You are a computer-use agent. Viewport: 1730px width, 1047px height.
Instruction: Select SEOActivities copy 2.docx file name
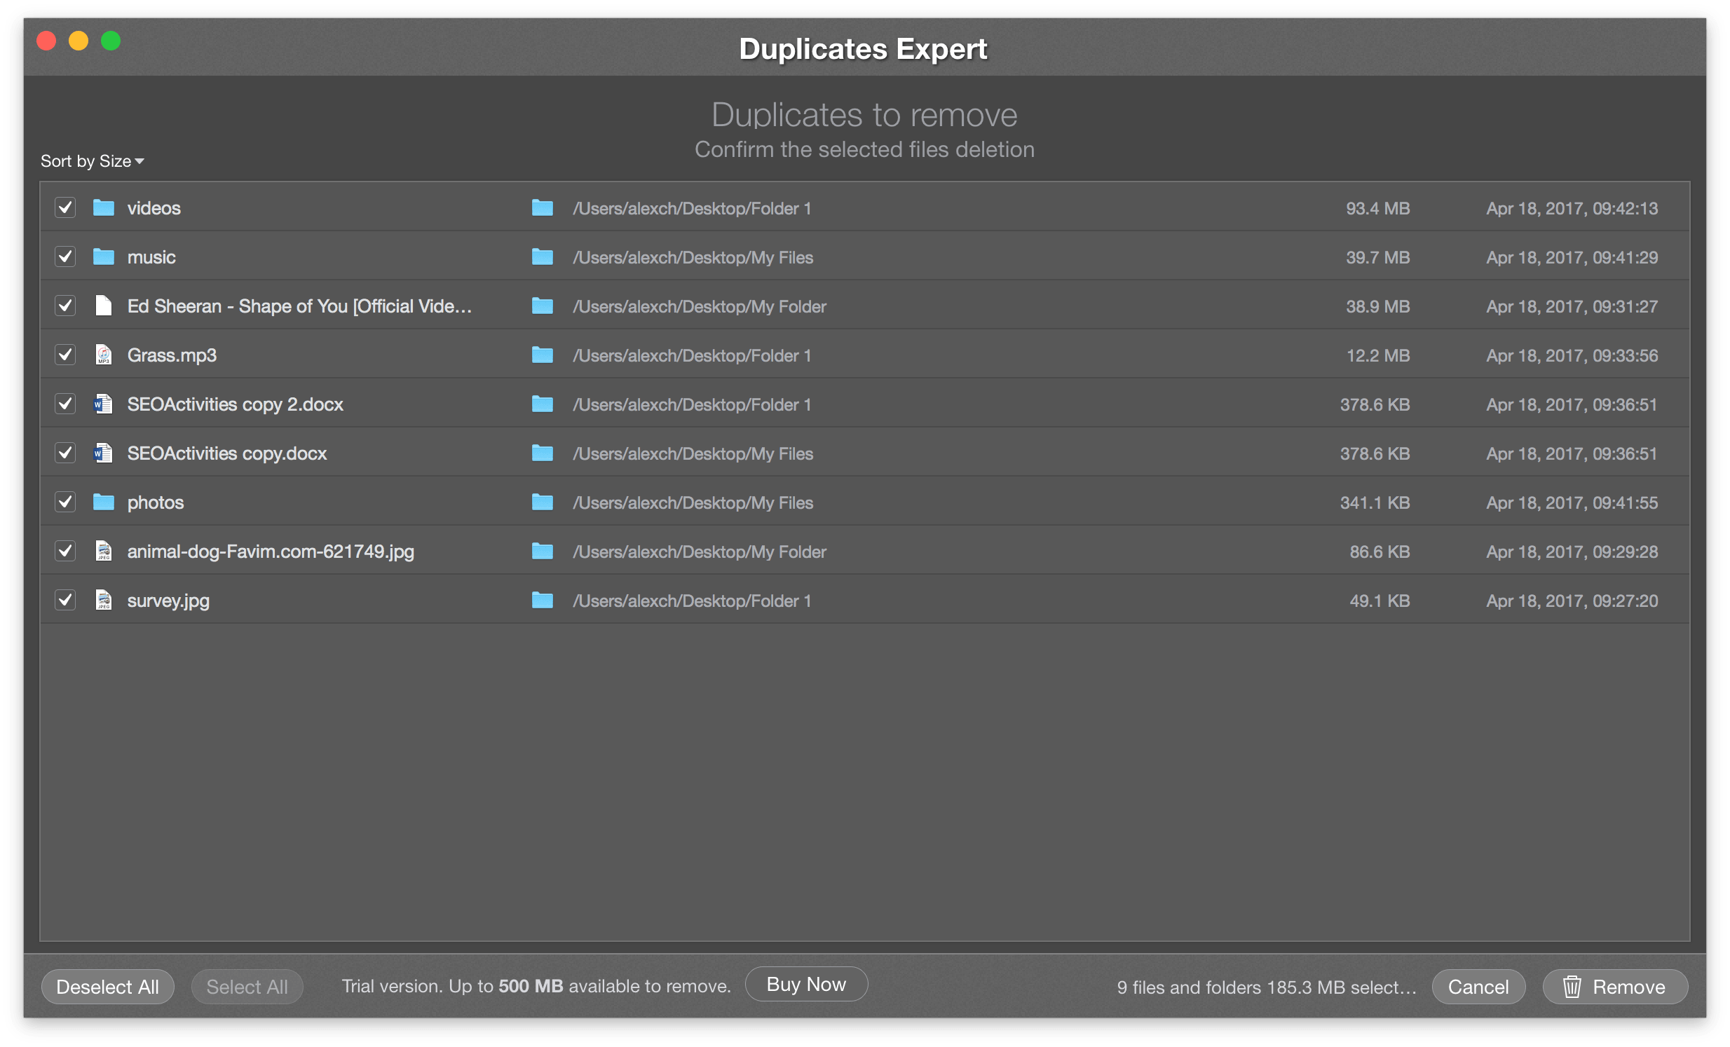pyautogui.click(x=236, y=405)
